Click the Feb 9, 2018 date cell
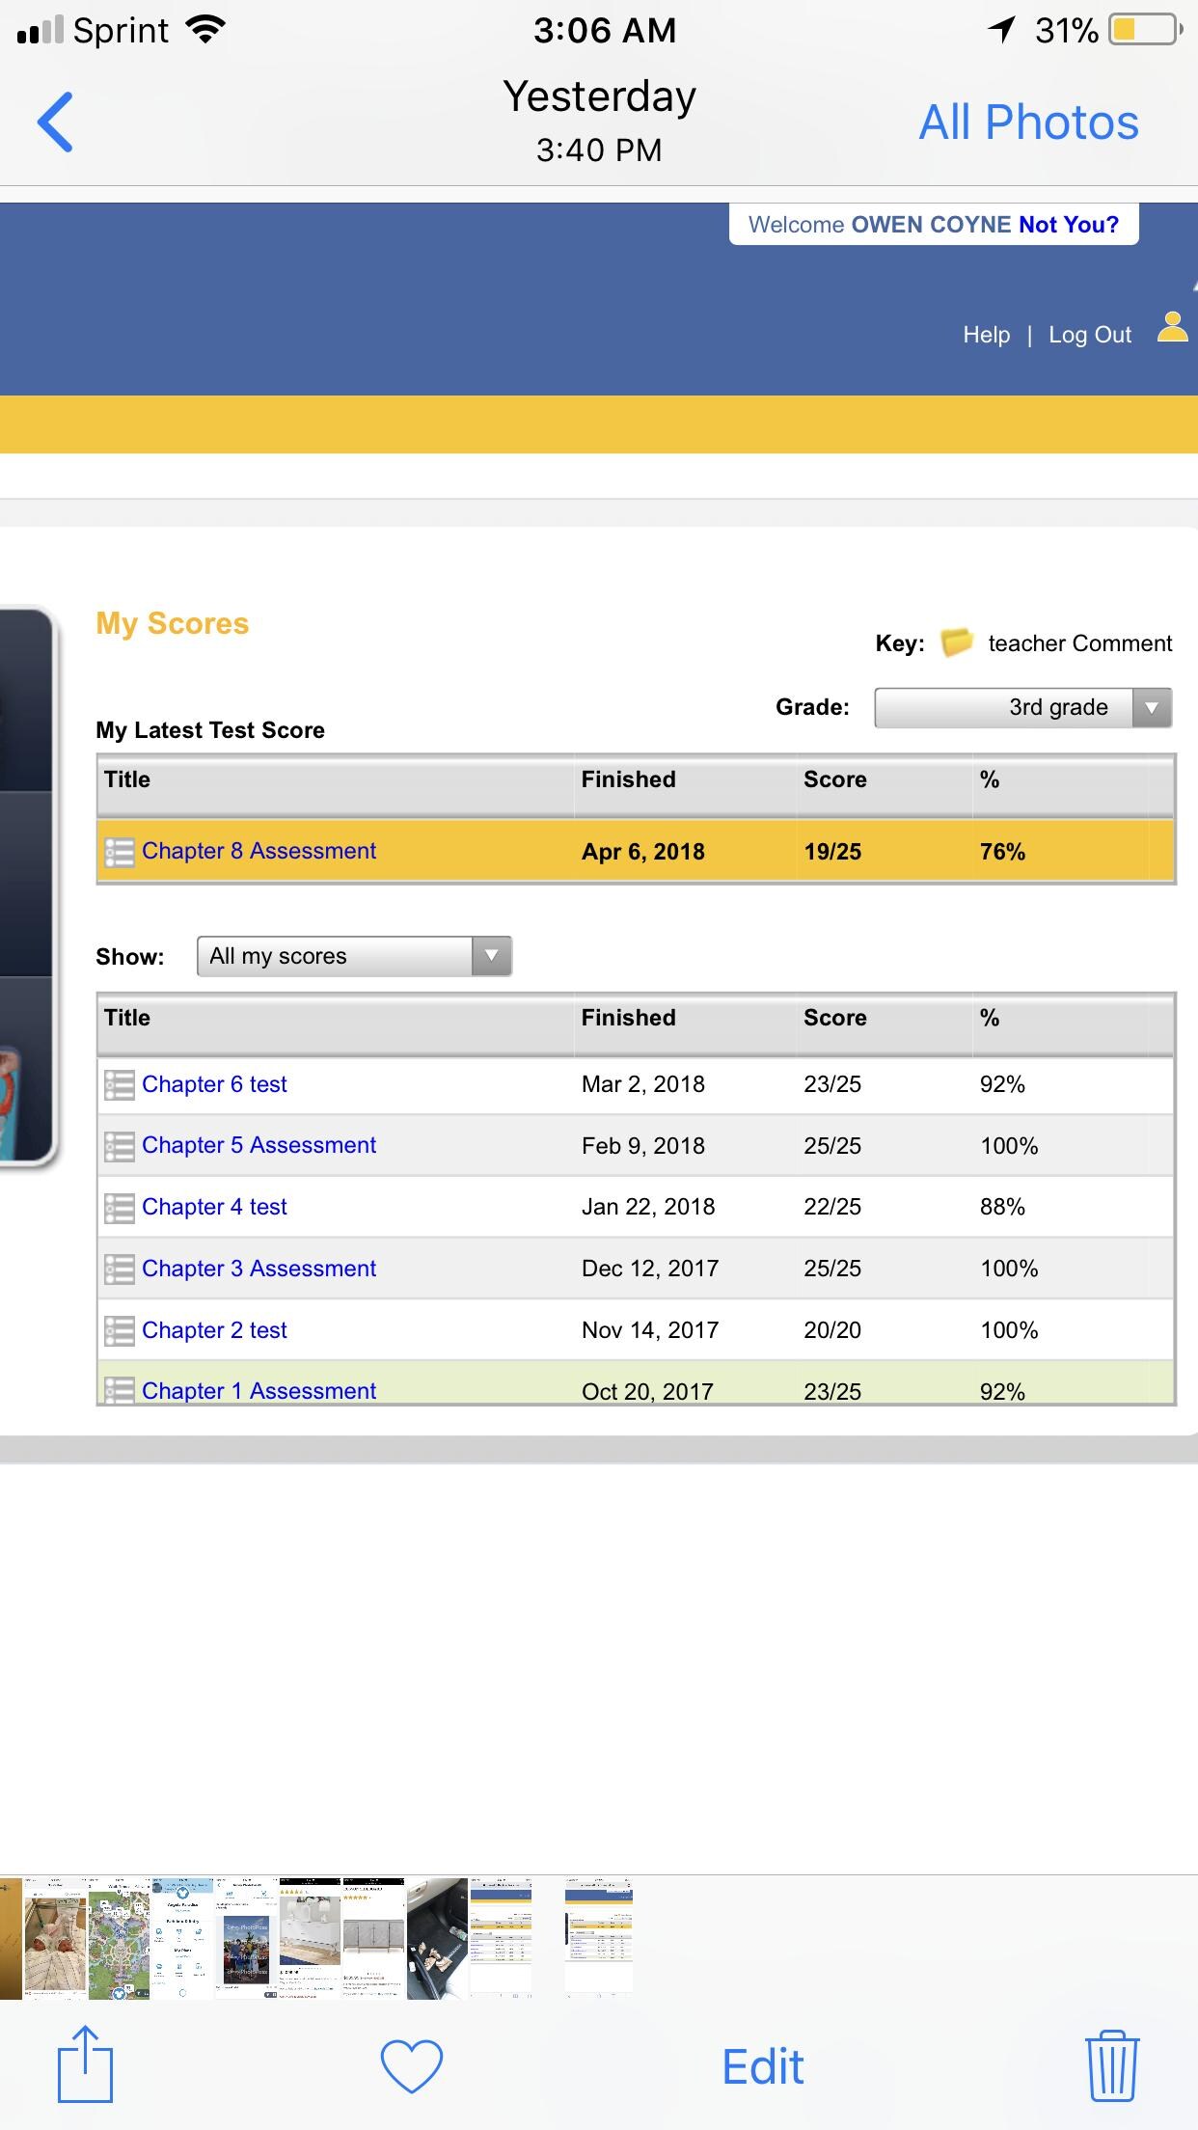 (642, 1146)
